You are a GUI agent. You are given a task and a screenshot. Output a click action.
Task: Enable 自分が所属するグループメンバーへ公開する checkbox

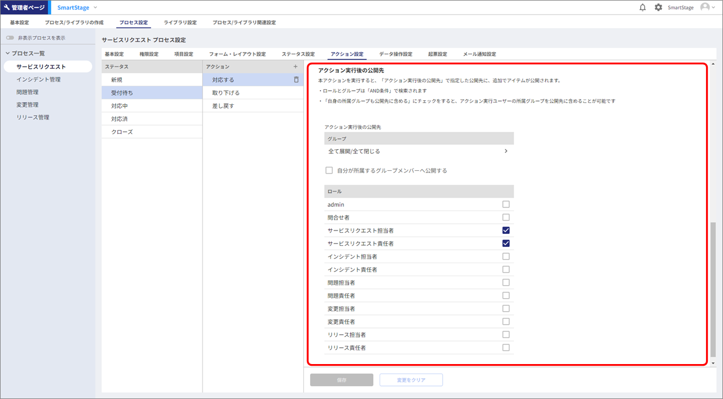(x=329, y=170)
